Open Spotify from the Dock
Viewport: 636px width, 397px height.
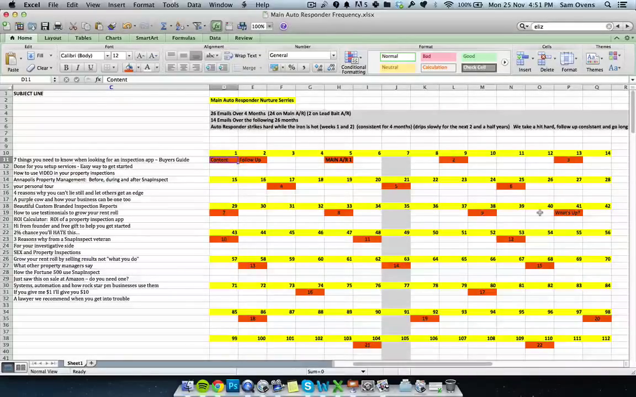point(203,386)
